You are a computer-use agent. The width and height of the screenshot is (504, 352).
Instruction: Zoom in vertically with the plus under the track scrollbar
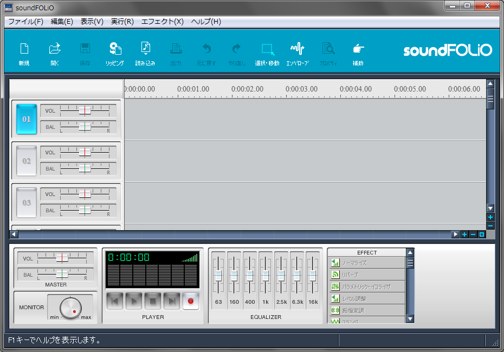click(x=490, y=217)
